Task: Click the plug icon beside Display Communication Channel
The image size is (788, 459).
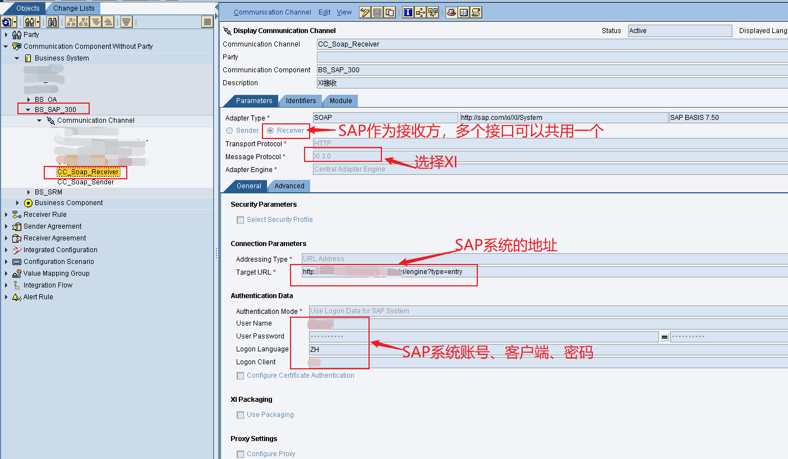Action: point(227,31)
